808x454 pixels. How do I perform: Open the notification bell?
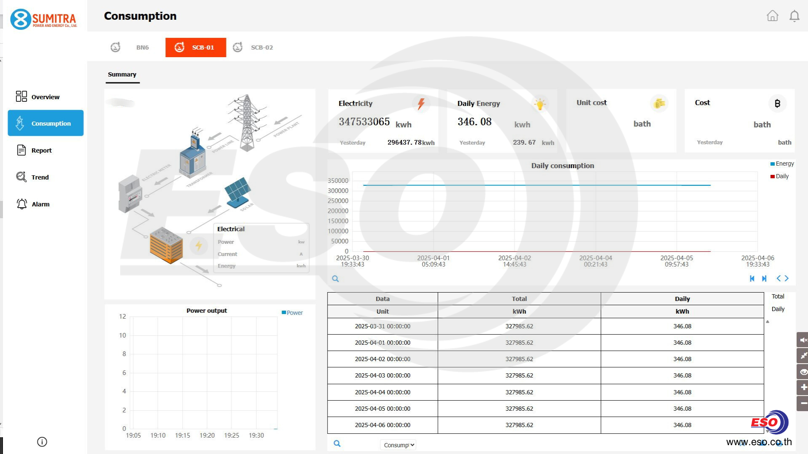(x=794, y=16)
